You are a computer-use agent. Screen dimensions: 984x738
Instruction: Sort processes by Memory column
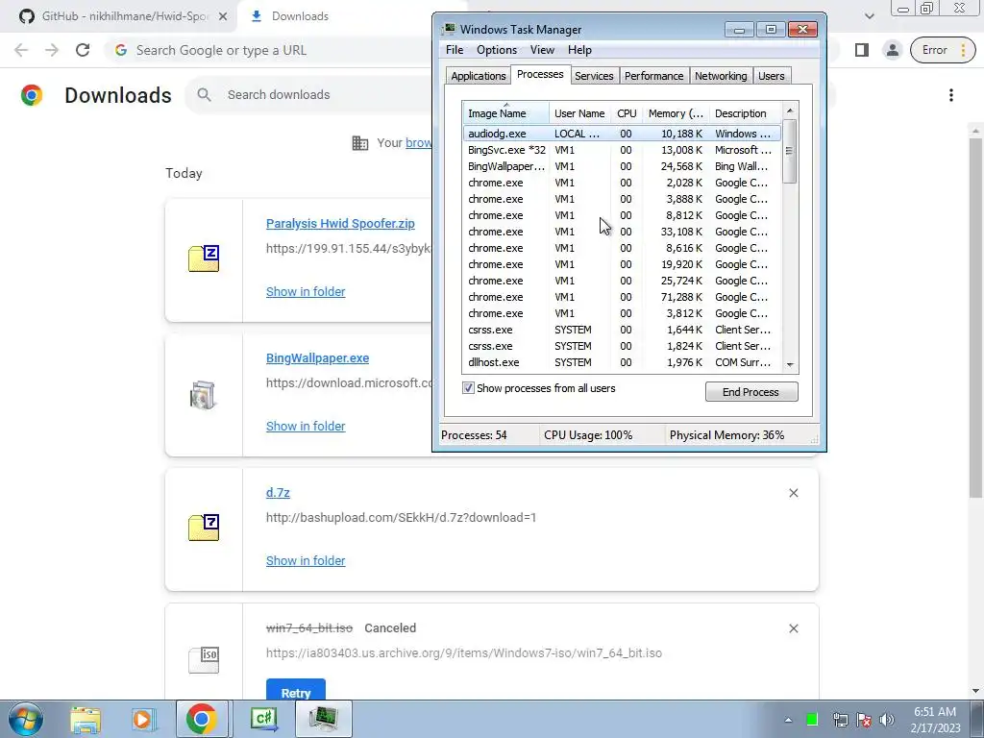676,113
